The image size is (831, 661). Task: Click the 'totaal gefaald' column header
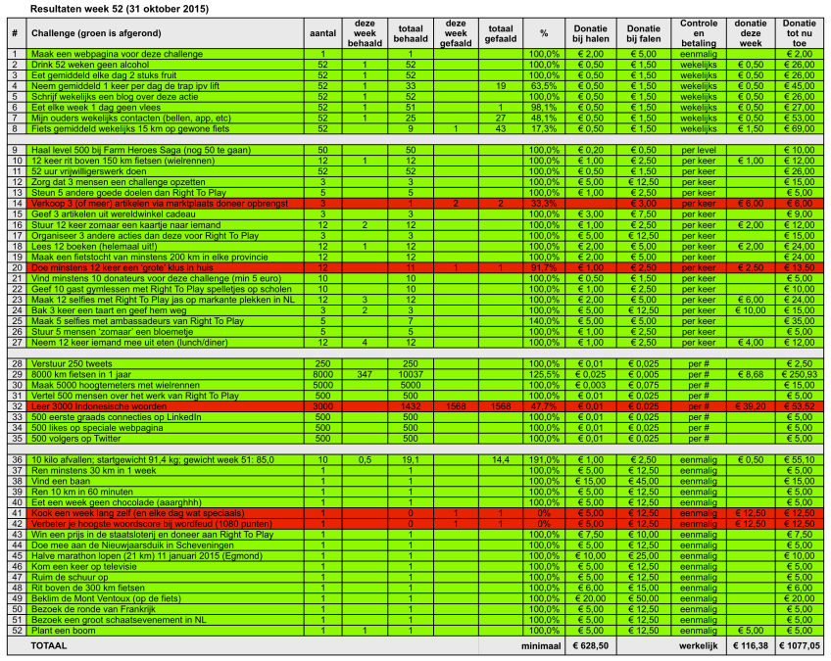click(x=500, y=33)
